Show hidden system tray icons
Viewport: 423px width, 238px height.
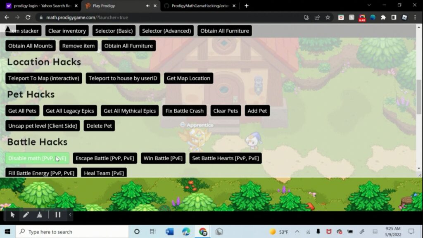(297, 231)
